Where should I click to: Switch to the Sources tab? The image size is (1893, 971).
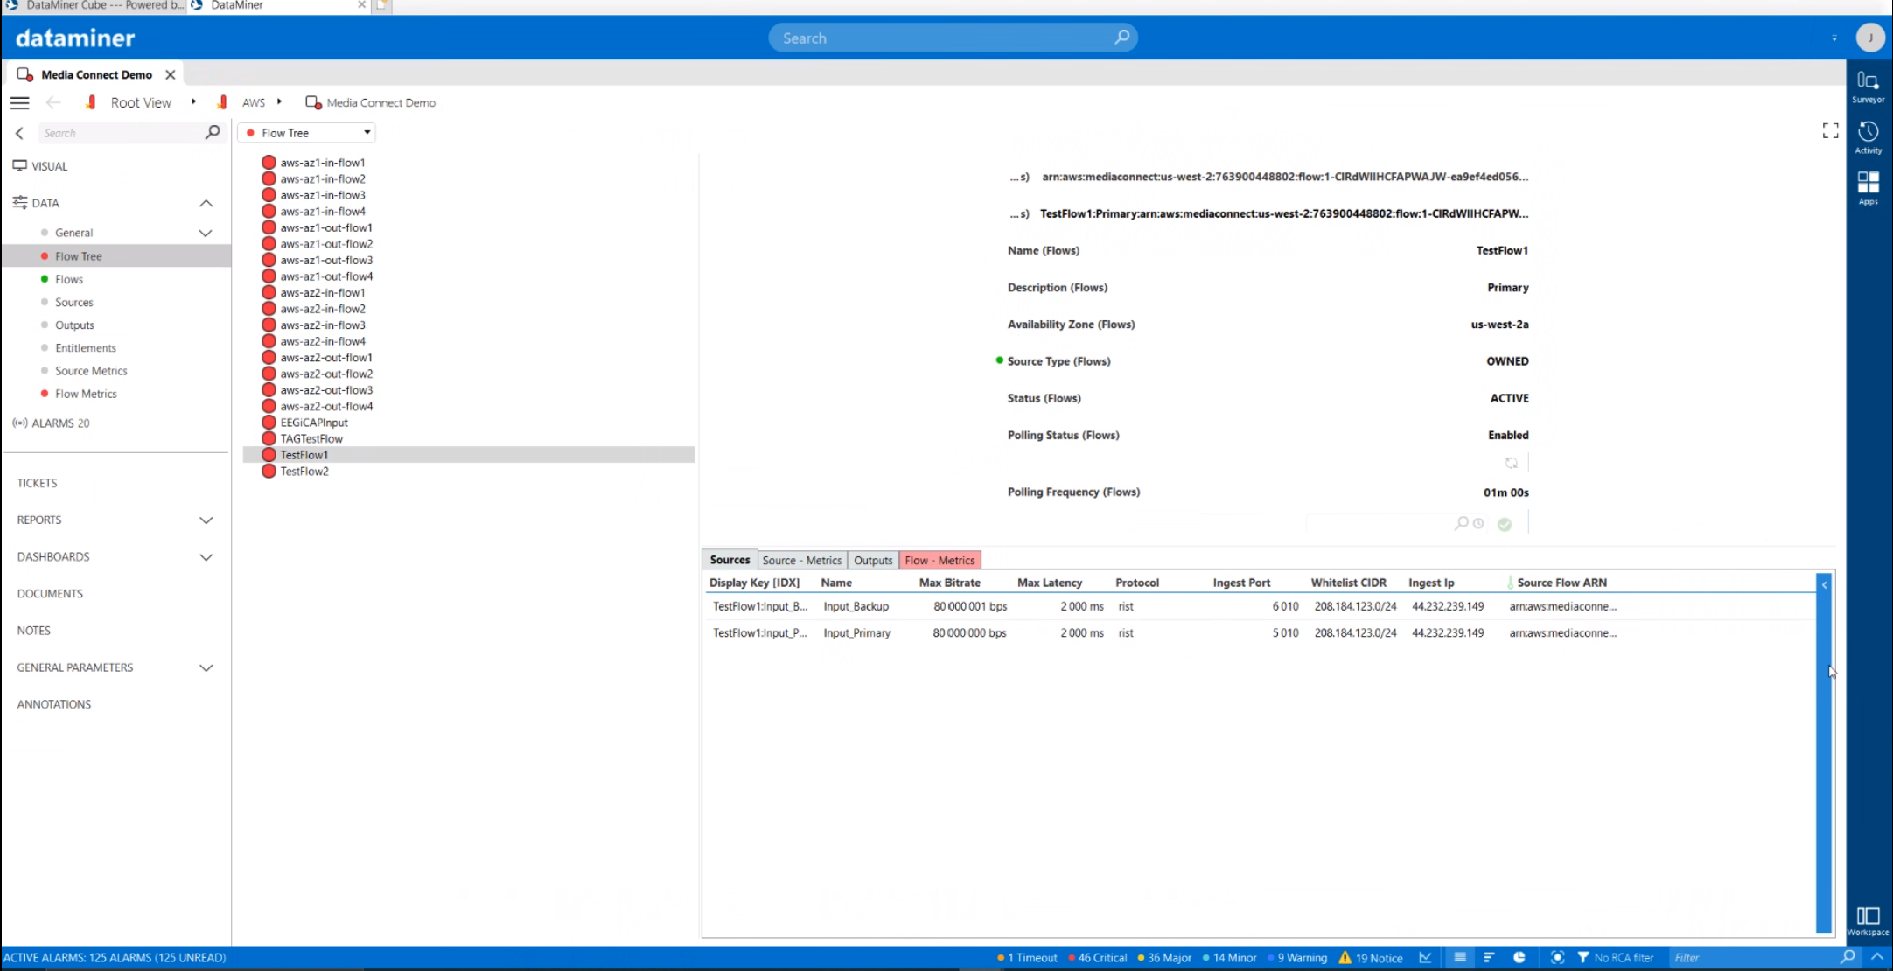730,561
